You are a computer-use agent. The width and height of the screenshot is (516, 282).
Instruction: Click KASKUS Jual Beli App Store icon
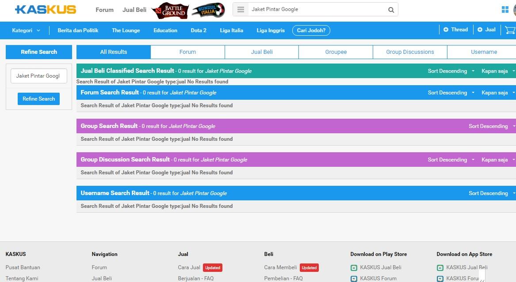[440, 268]
